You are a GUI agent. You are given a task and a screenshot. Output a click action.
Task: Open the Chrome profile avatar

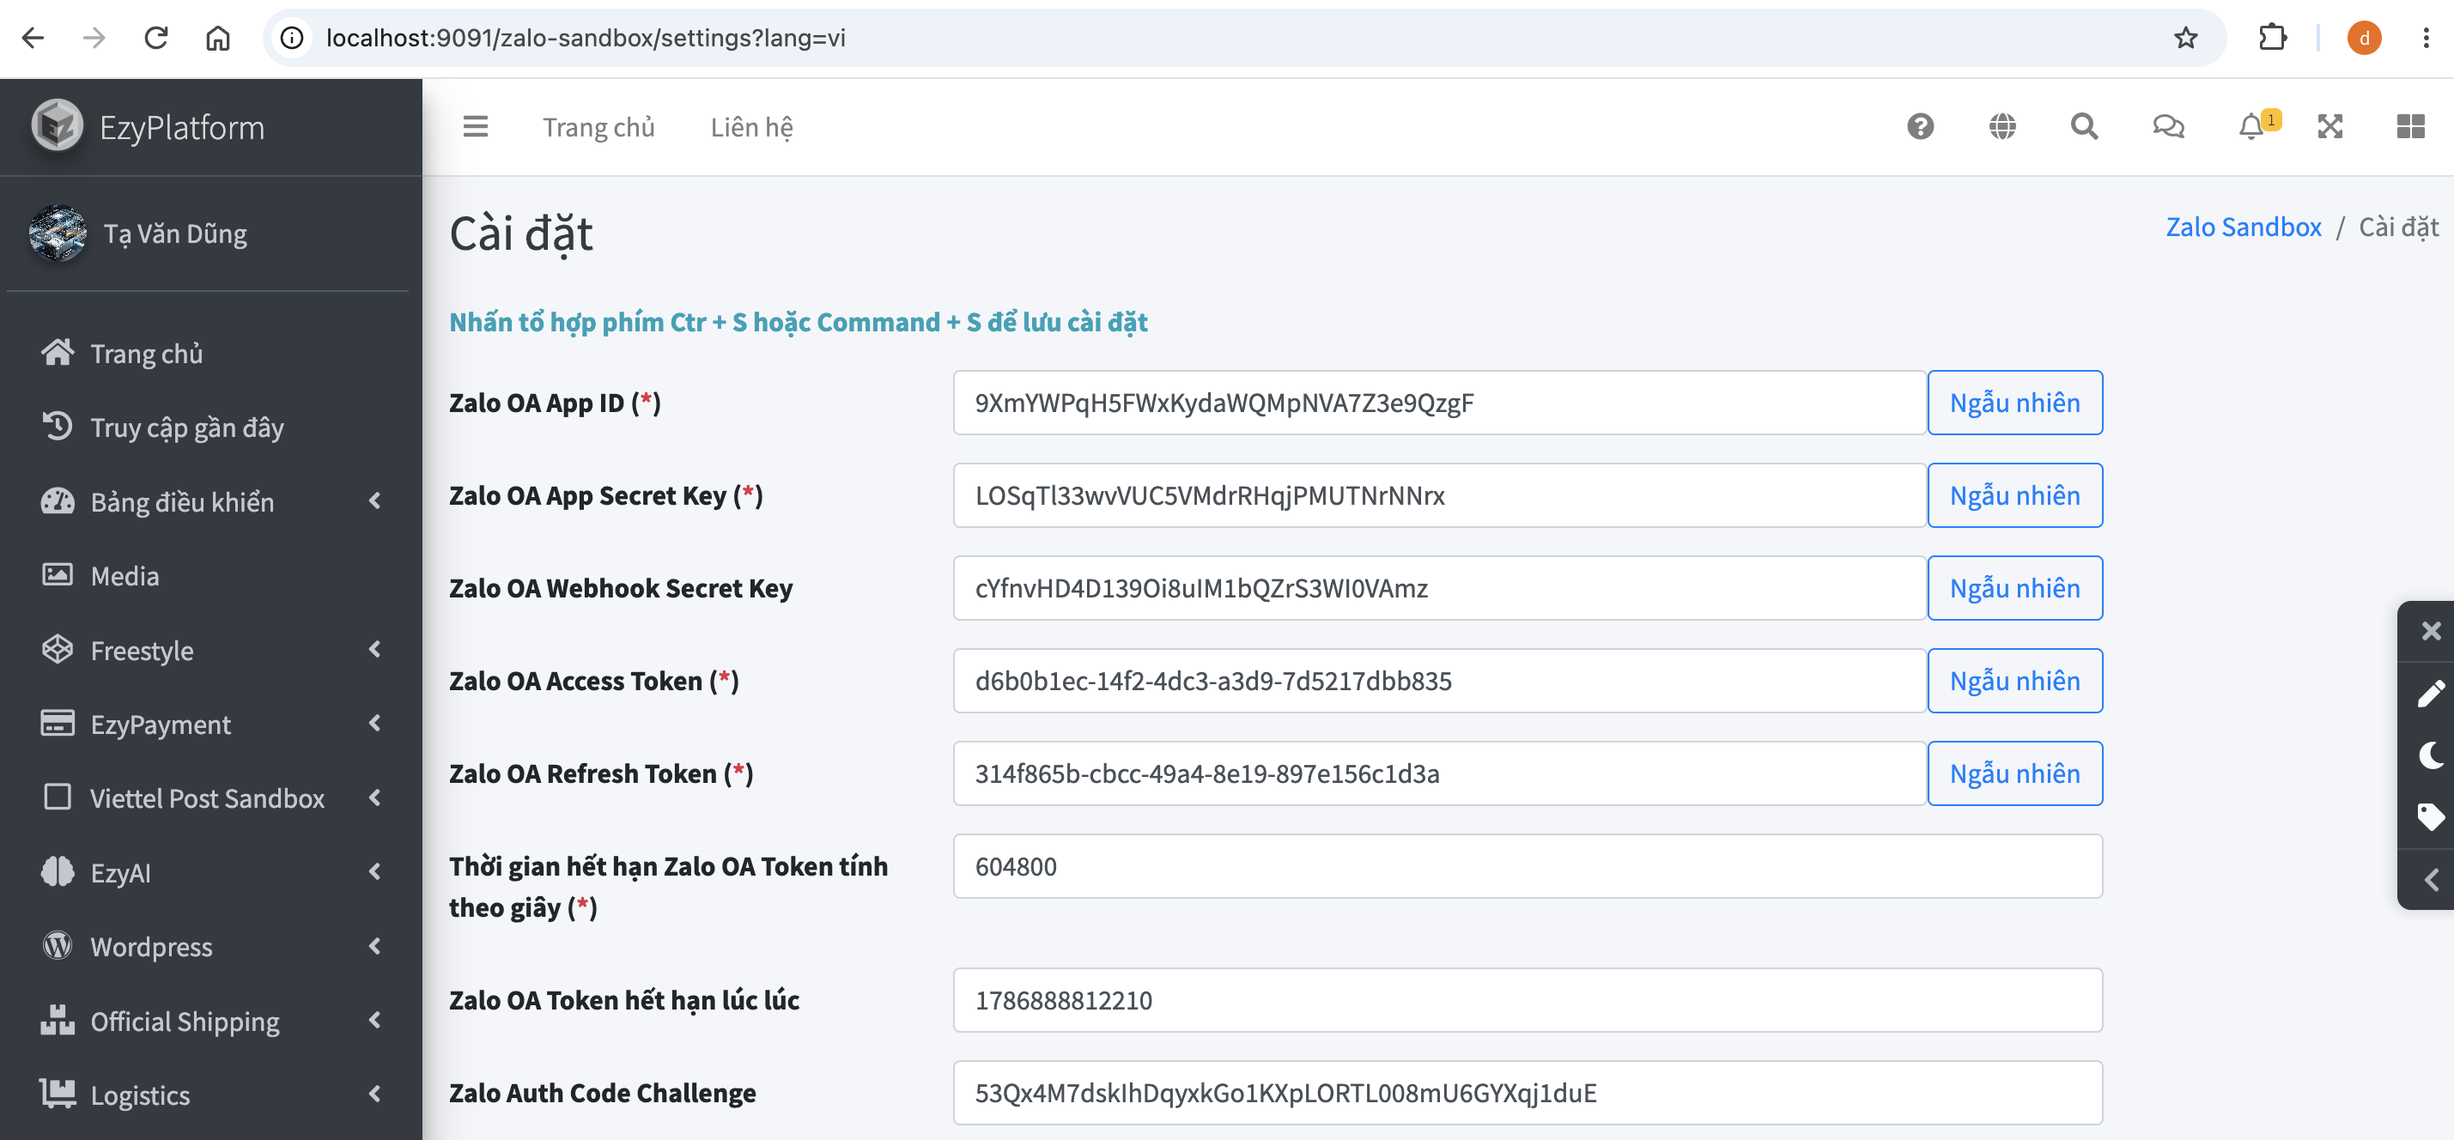click(2365, 38)
